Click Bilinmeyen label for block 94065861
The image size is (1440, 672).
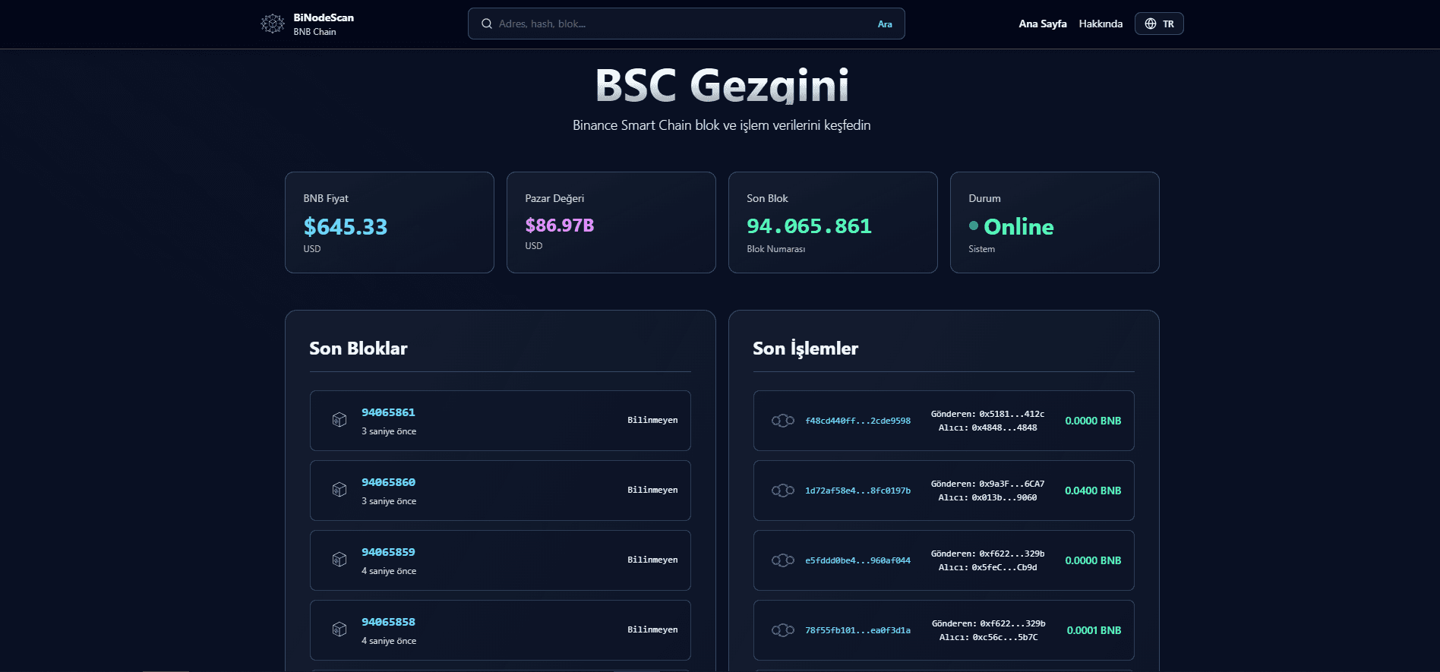pos(652,420)
